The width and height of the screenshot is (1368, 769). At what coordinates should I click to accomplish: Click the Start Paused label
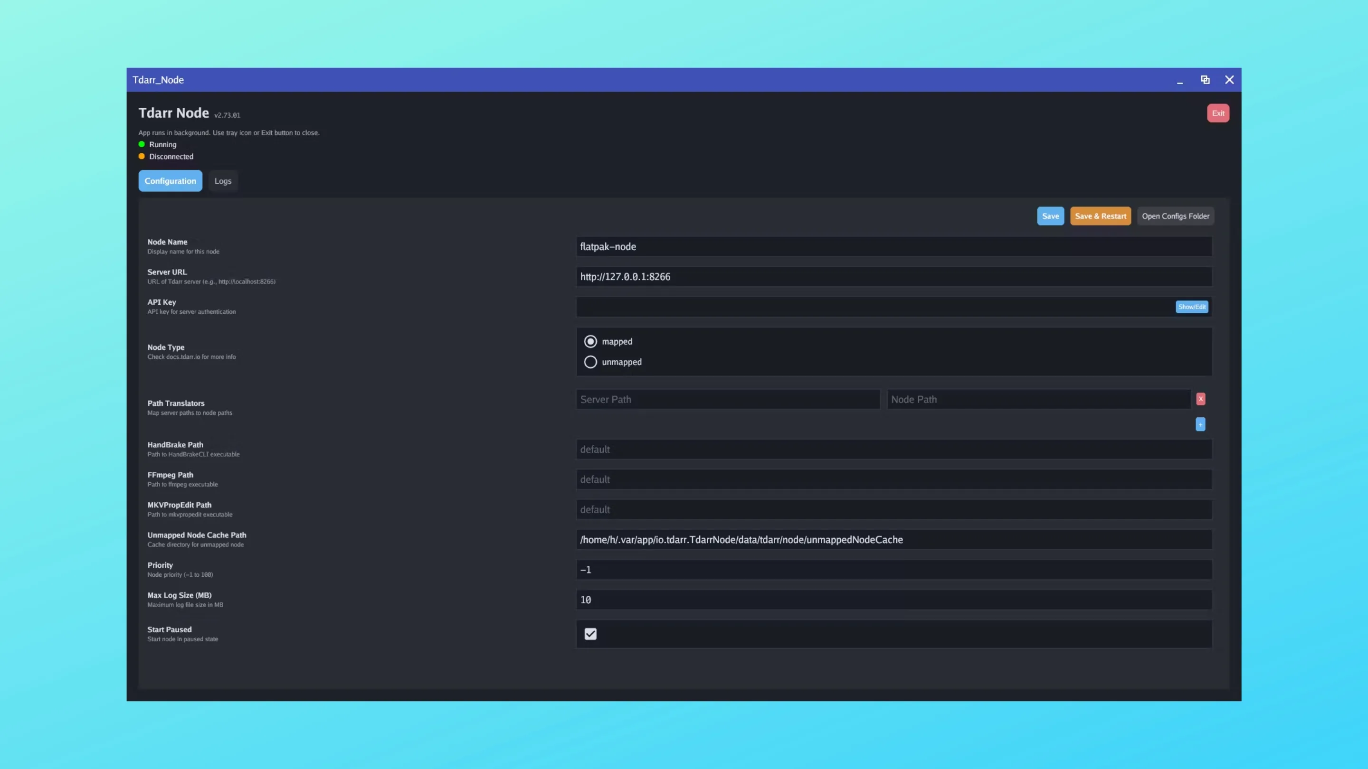170,629
